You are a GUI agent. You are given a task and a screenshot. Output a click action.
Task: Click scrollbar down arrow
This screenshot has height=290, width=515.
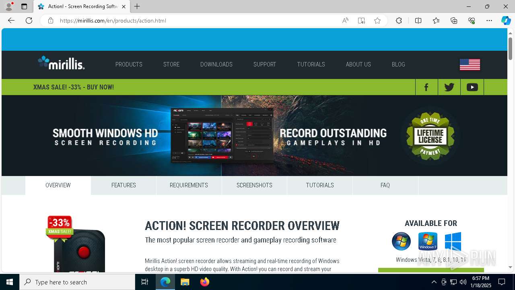[x=510, y=267]
